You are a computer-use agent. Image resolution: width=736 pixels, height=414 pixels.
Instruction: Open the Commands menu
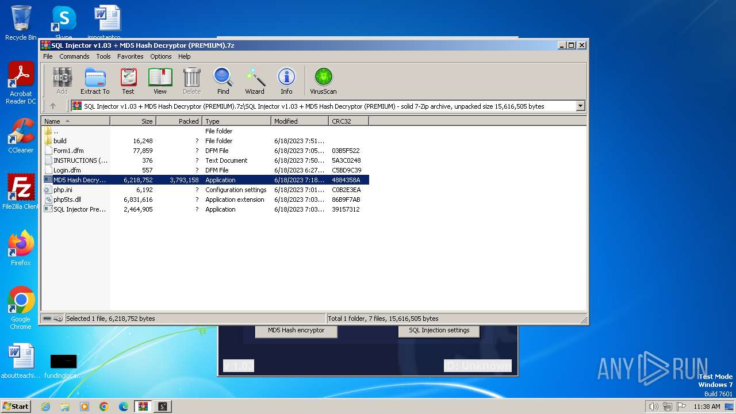[74, 56]
